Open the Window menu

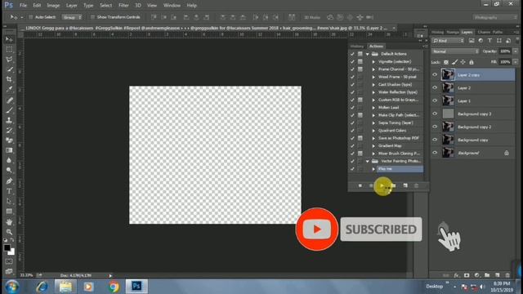pos(172,6)
